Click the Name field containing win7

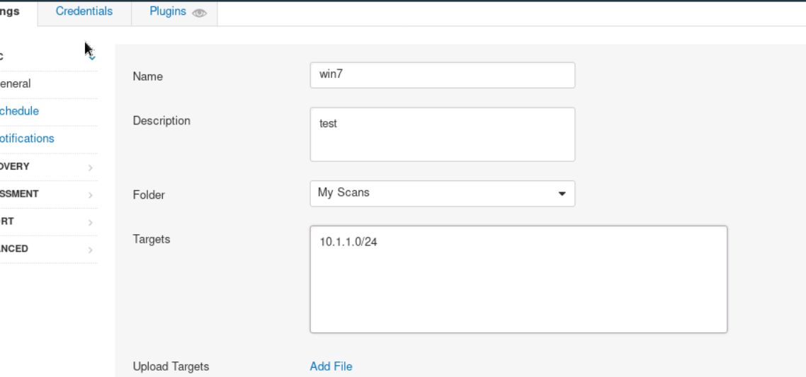click(442, 76)
